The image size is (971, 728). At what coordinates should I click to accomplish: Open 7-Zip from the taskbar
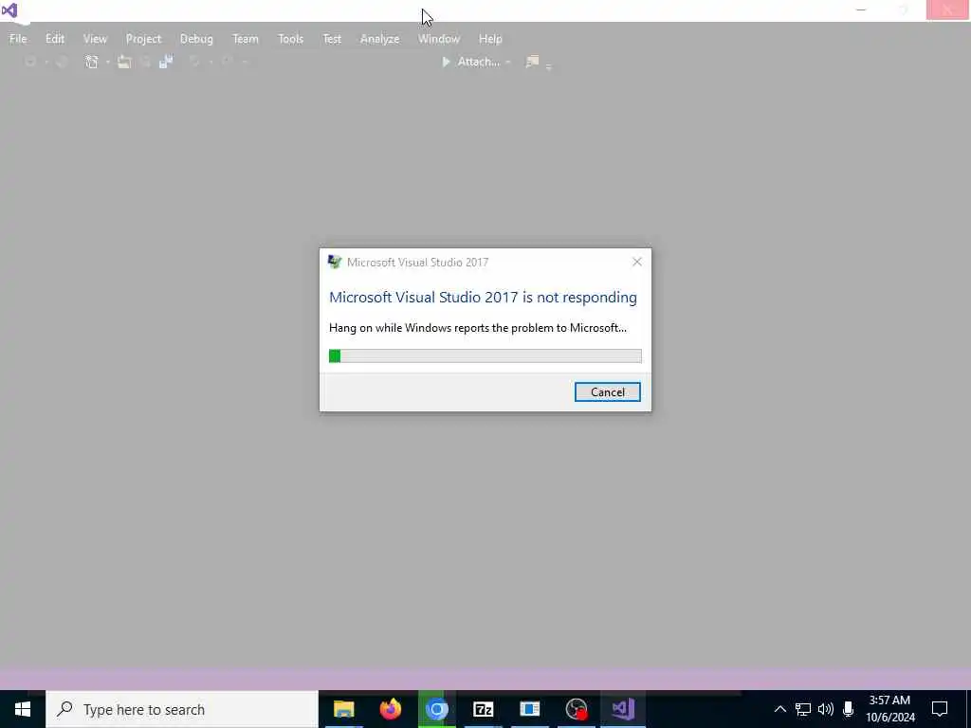point(483,709)
